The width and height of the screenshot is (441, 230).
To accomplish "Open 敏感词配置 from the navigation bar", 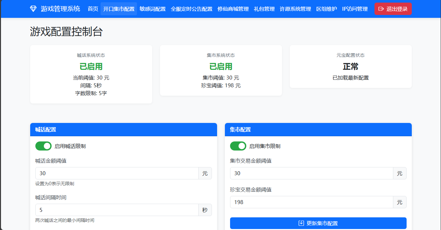I will coord(152,9).
